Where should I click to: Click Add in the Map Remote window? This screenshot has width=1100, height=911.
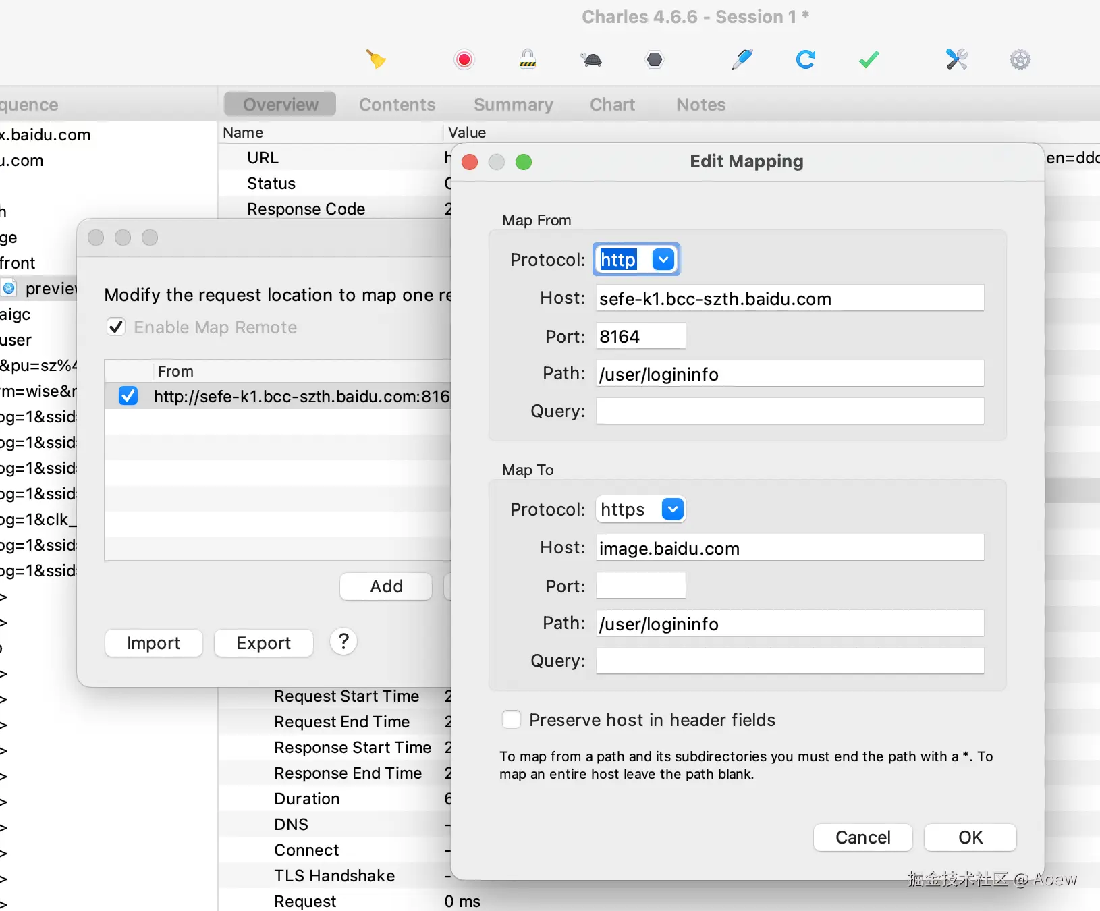point(386,586)
